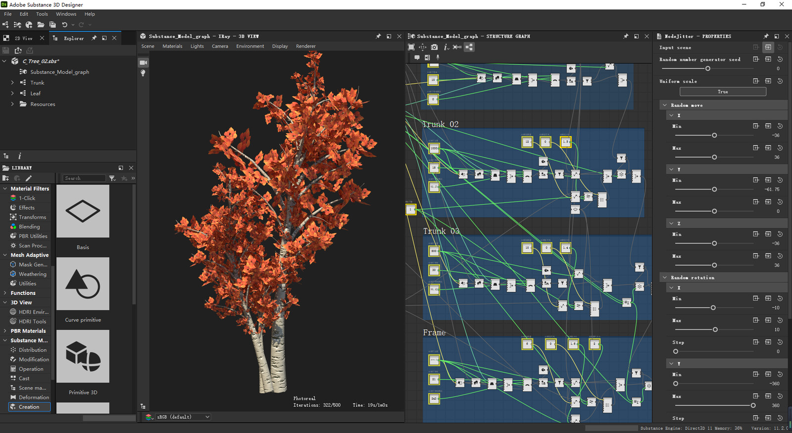
Task: Click the new folder icon in Library toolbar
Action: 6,178
